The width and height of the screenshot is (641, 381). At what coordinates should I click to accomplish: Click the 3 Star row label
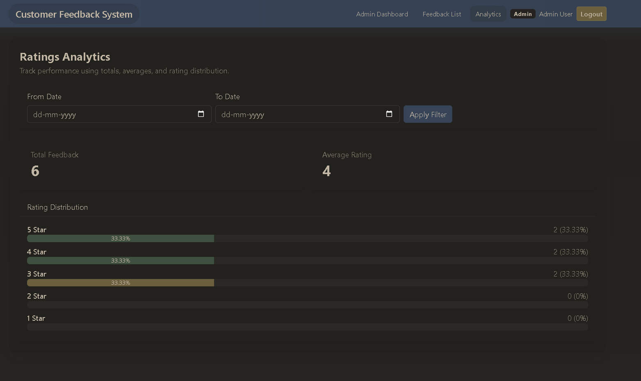coord(37,274)
